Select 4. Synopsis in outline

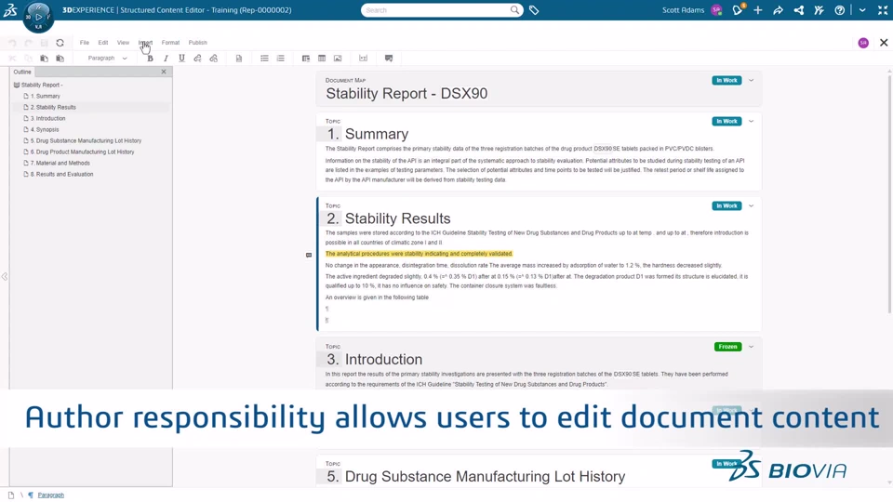pyautogui.click(x=41, y=130)
